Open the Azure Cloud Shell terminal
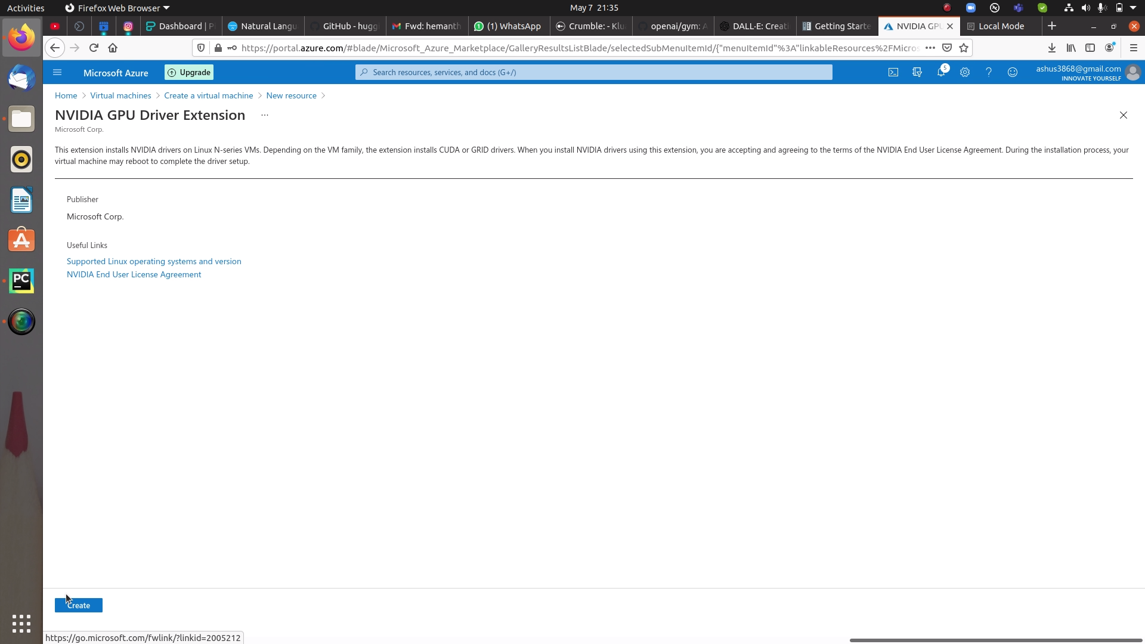 pyautogui.click(x=893, y=72)
